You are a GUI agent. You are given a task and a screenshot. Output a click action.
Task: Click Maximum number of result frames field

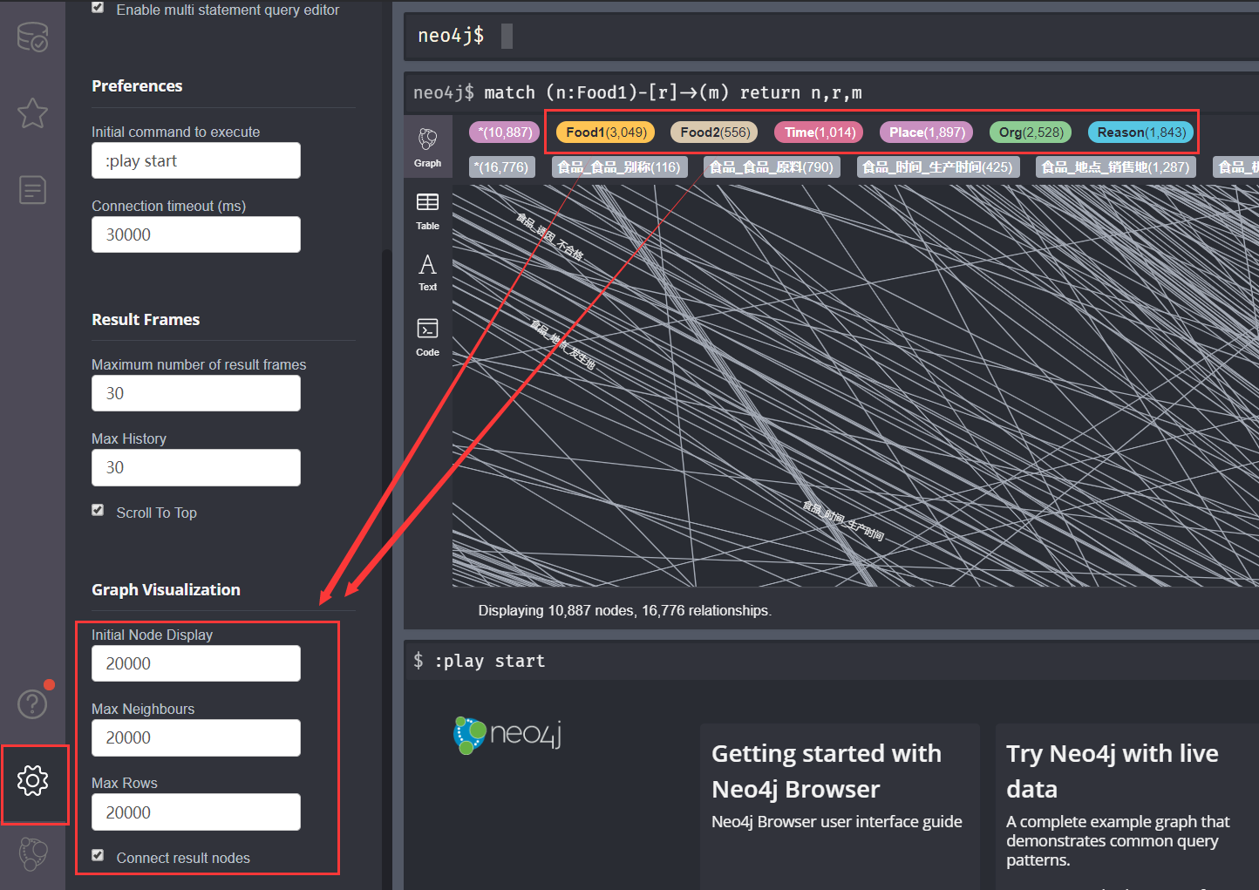[196, 393]
